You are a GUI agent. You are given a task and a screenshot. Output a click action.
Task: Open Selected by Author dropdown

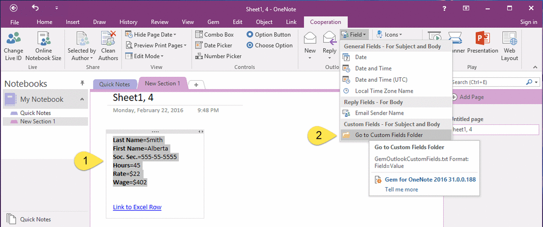[x=82, y=46]
